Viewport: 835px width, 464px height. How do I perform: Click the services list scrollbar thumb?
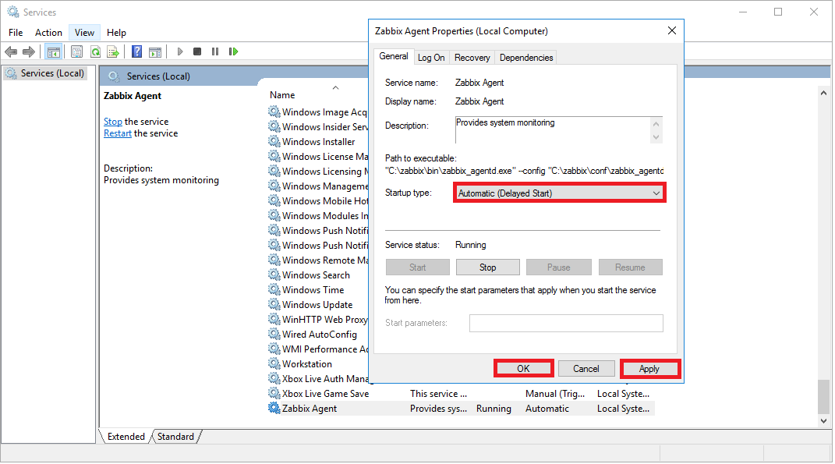pos(823,396)
